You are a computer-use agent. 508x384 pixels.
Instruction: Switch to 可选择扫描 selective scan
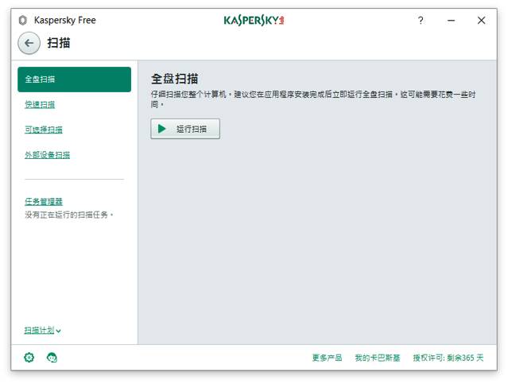44,130
